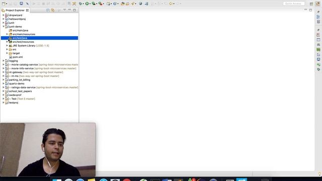322x181 pixels.
Task: Collapse all in Project Explorer
Action: (x=48, y=10)
